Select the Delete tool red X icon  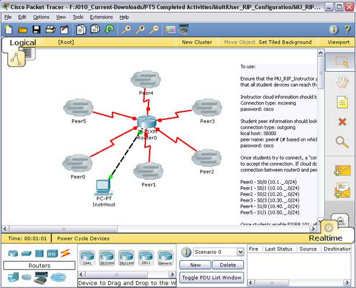(x=342, y=122)
